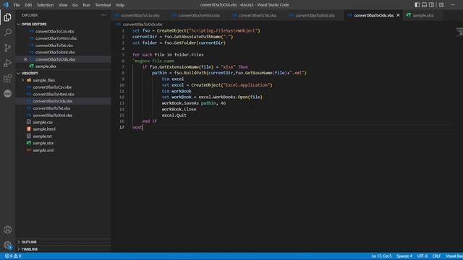The width and height of the screenshot is (463, 260).
Task: Open convertXlsxToXml.vbs in VBSCRIPT folder
Action: pos(52,116)
